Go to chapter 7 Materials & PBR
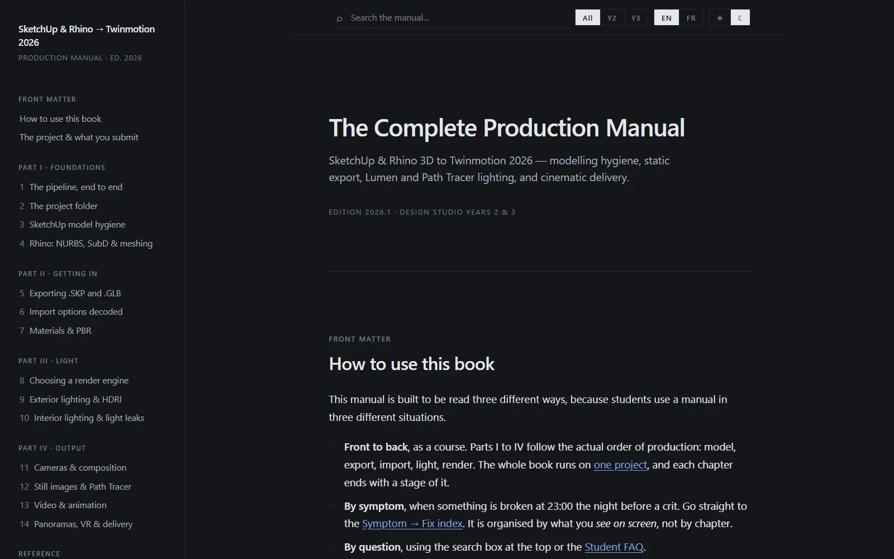 55,331
